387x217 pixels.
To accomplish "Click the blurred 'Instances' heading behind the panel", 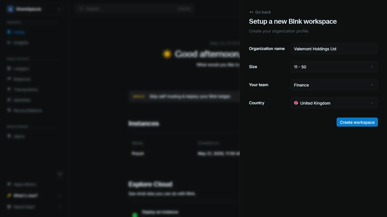I will click(144, 123).
